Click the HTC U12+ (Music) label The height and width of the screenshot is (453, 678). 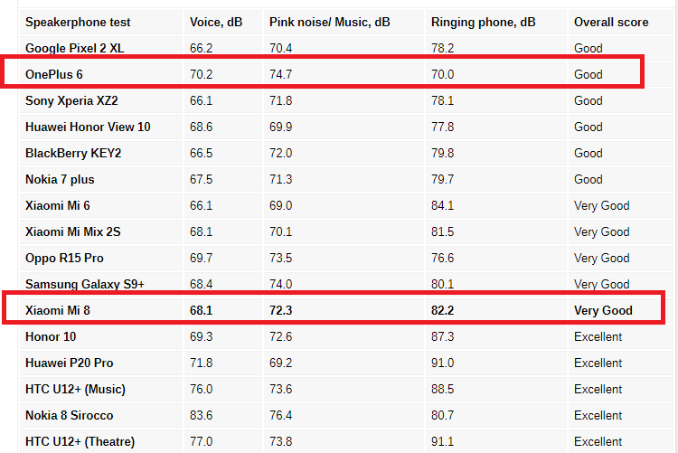75,389
